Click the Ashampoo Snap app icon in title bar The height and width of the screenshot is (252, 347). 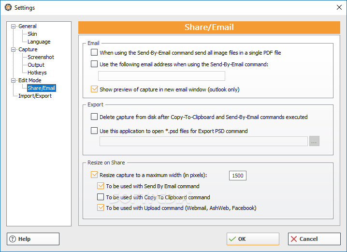coord(8,7)
